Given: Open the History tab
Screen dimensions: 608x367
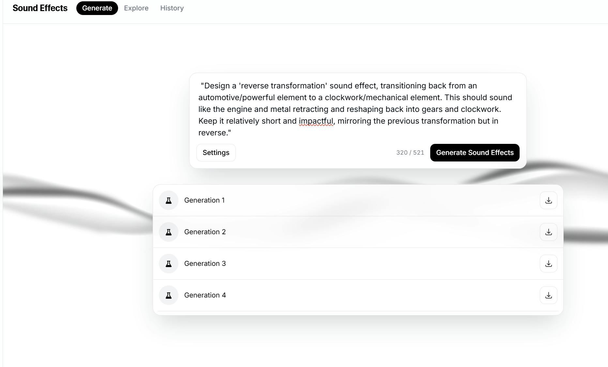Looking at the screenshot, I should click(172, 8).
